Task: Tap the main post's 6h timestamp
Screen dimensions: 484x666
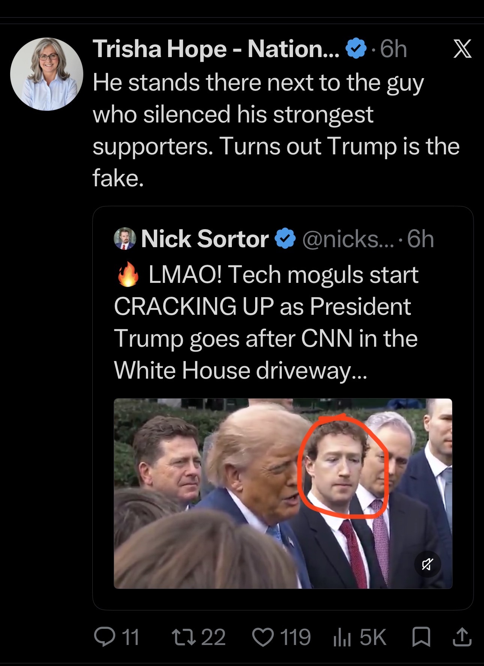Action: (393, 49)
